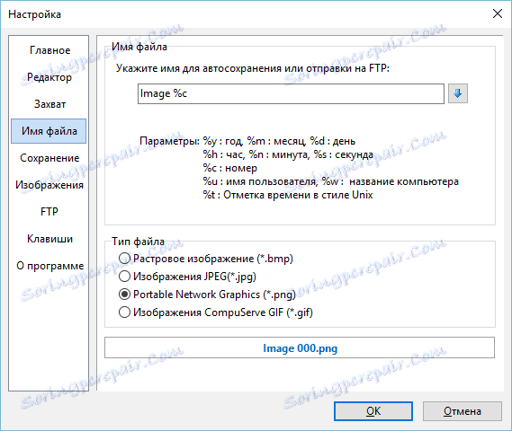Click the blue down-arrow button beside filename field
The height and width of the screenshot is (431, 512).
[x=457, y=93]
